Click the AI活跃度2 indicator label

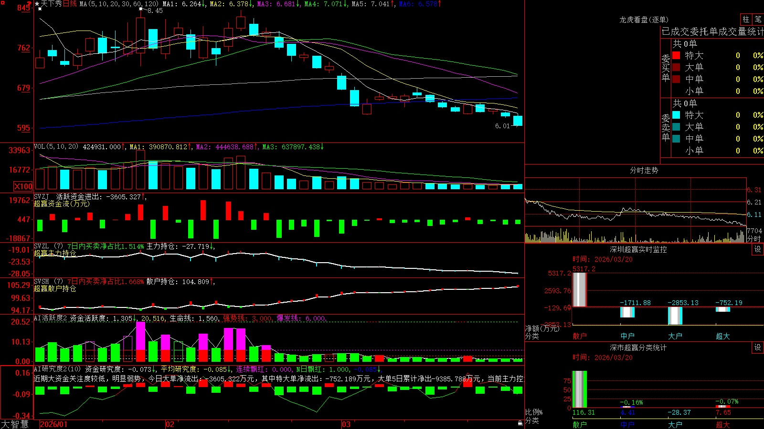[x=50, y=318]
